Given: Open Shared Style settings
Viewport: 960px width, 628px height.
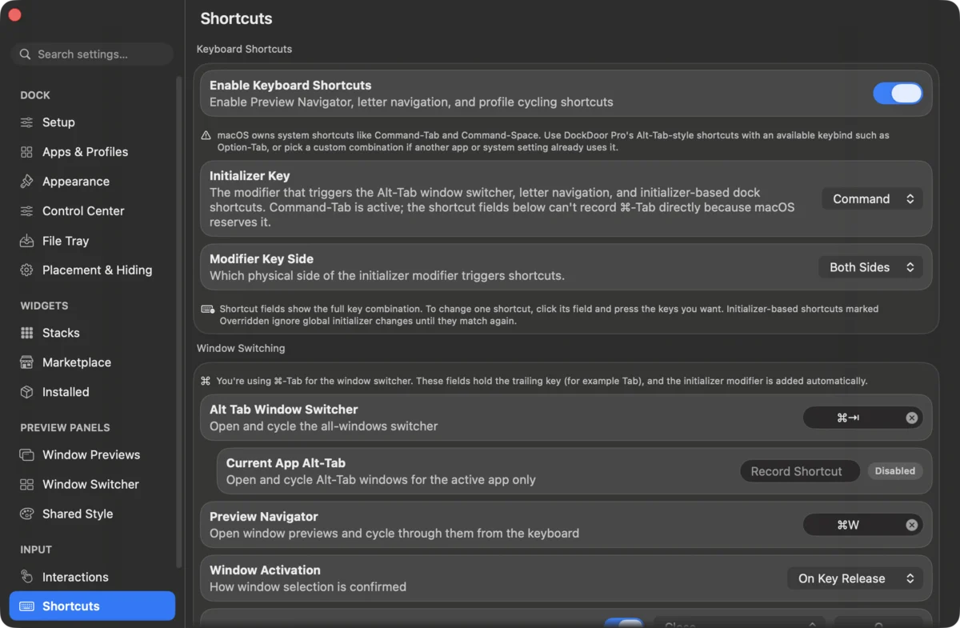Looking at the screenshot, I should pos(92,514).
